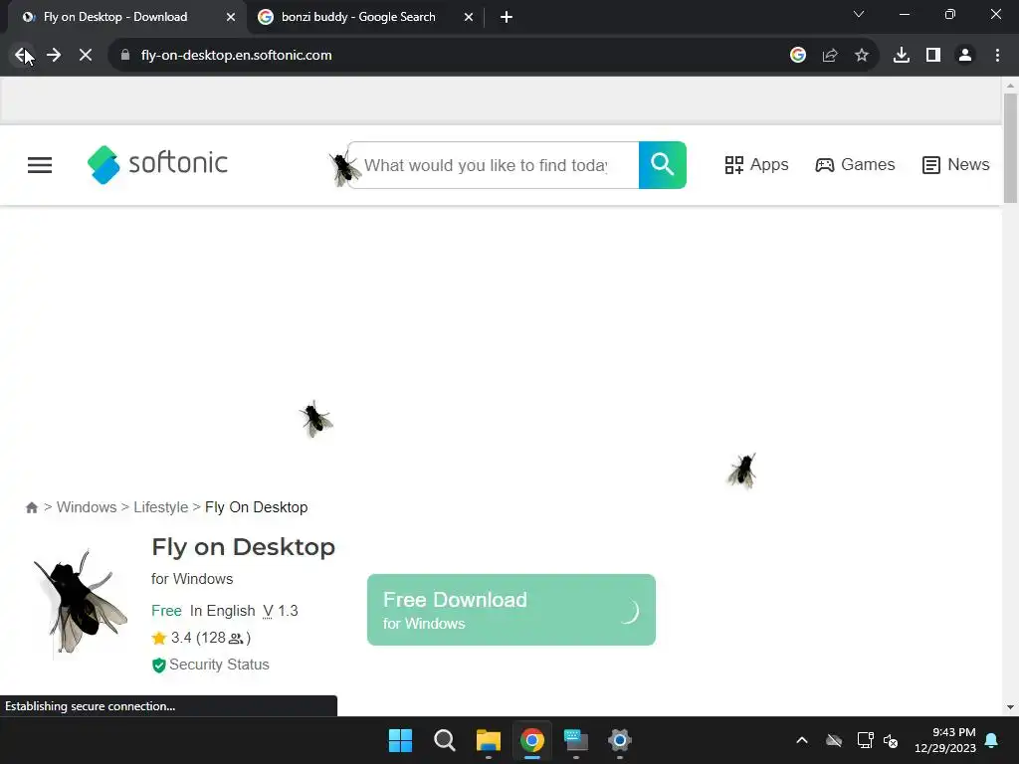This screenshot has height=764, width=1019.
Task: Open the notification bell icon
Action: coord(992,740)
